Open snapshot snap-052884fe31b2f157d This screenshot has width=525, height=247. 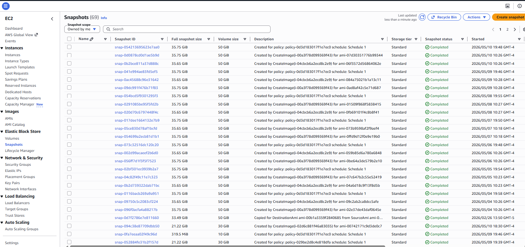[x=137, y=242]
